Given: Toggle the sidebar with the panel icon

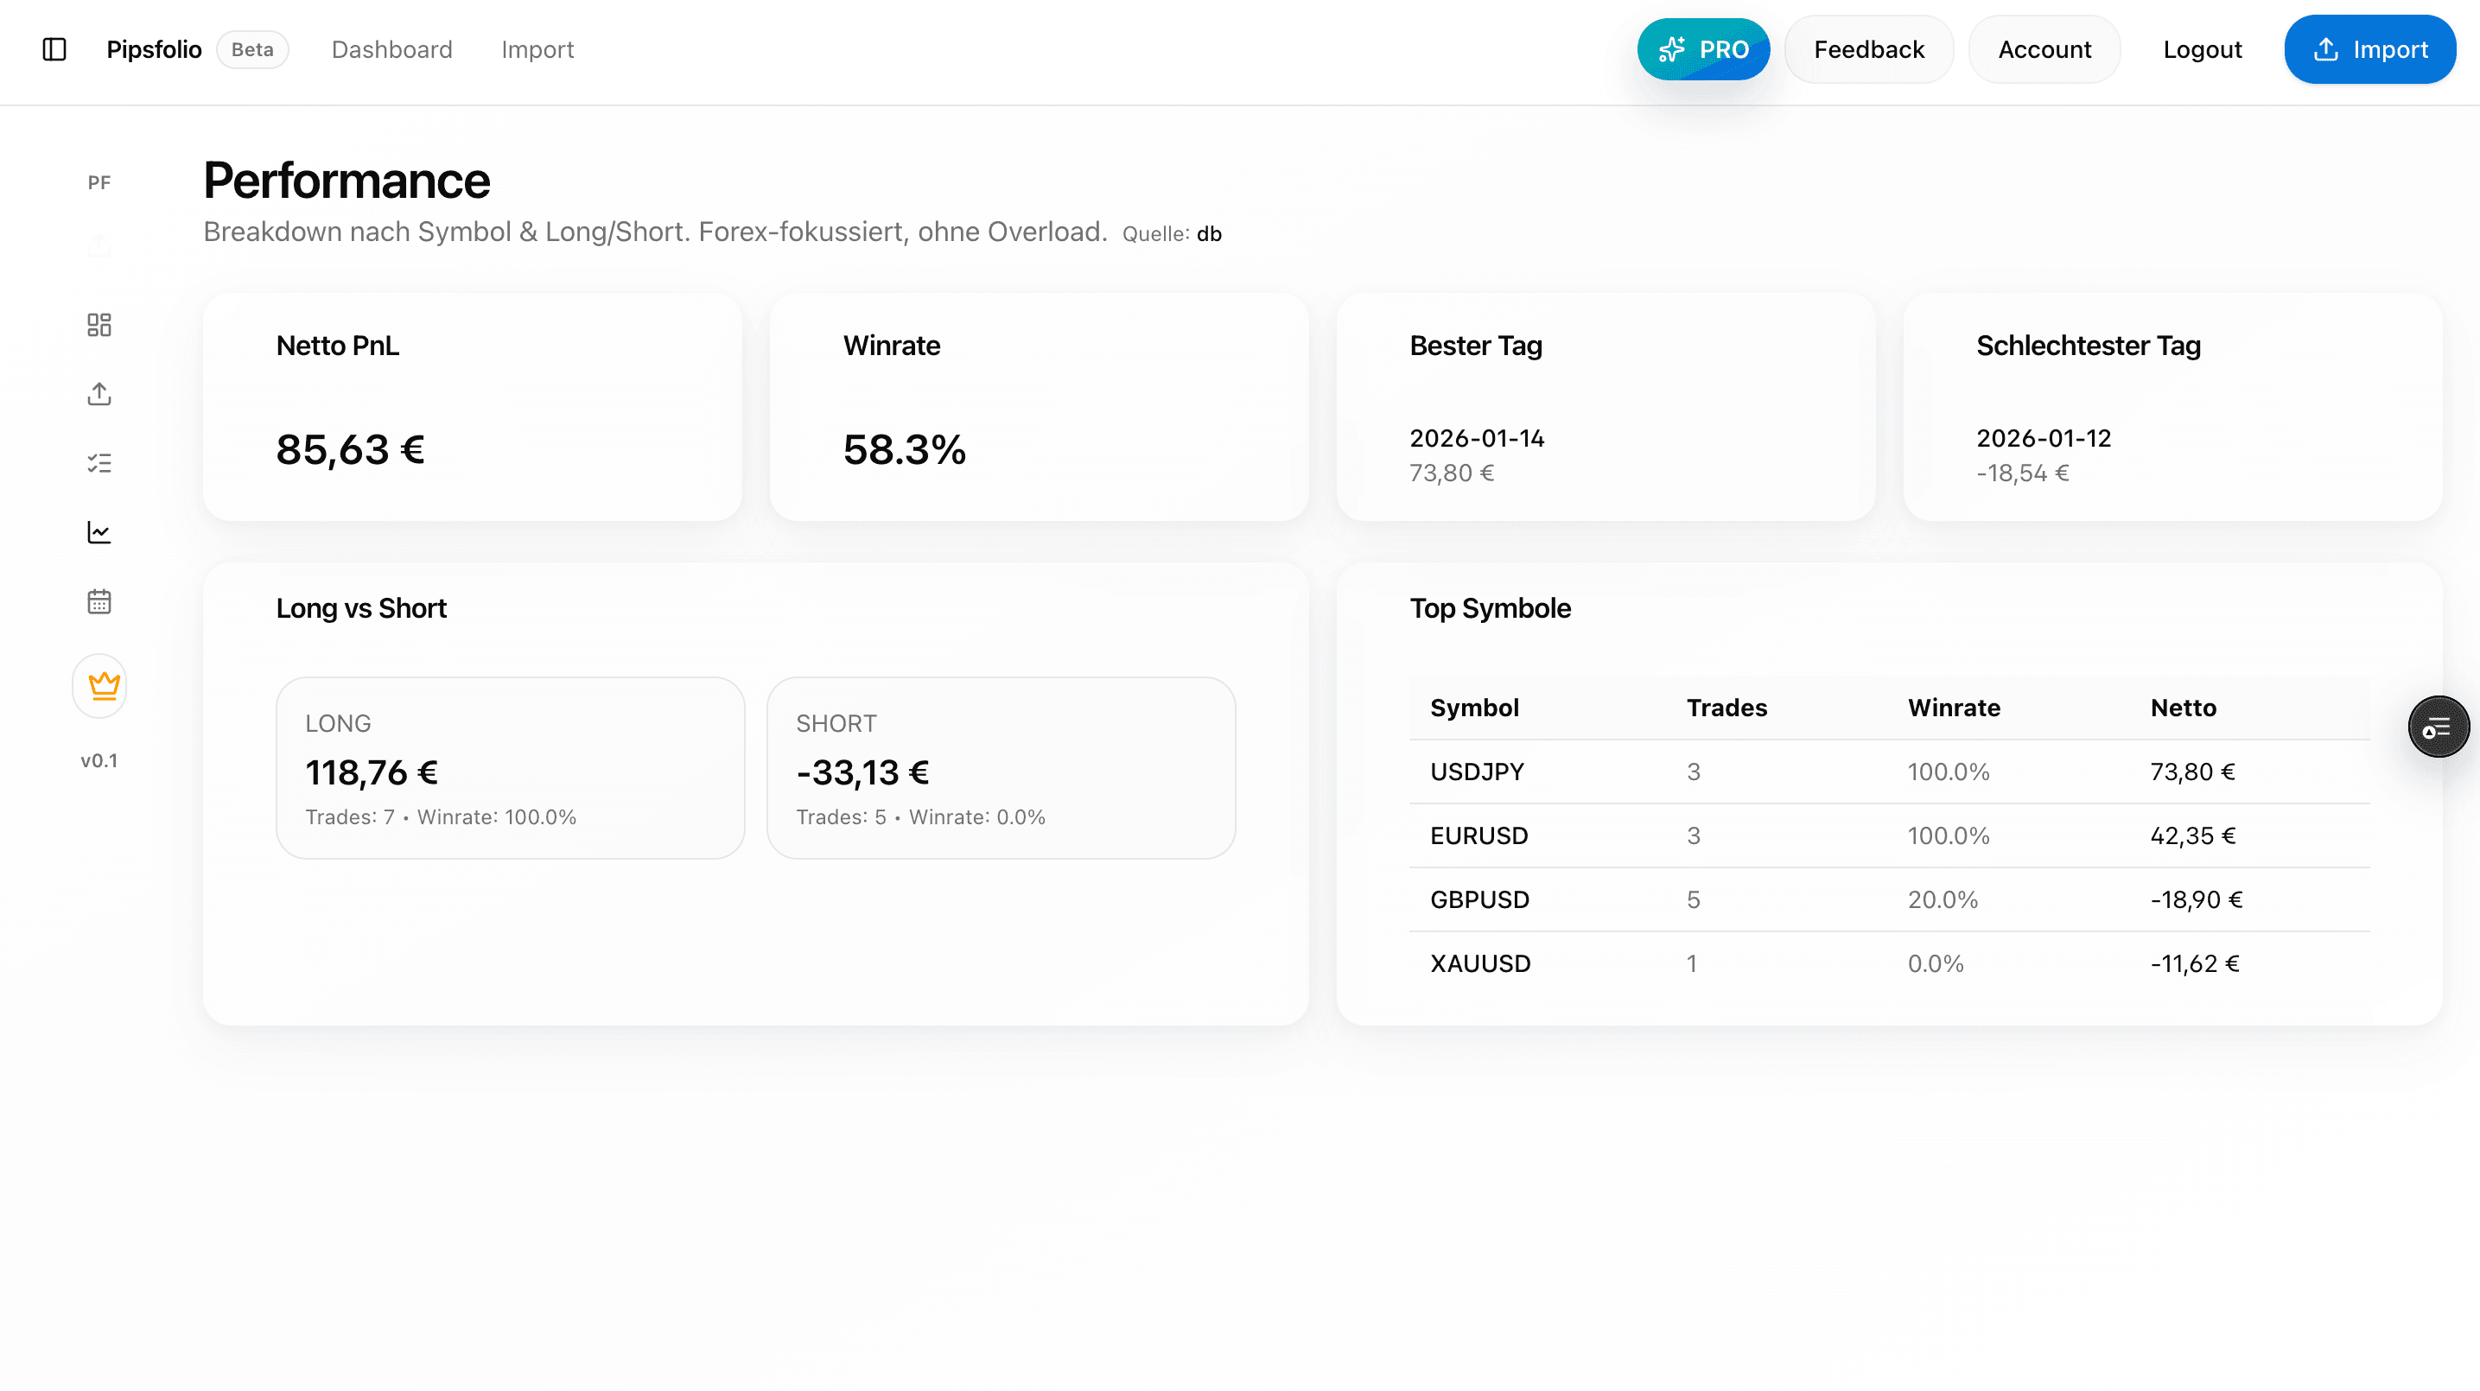Looking at the screenshot, I should tap(55, 49).
